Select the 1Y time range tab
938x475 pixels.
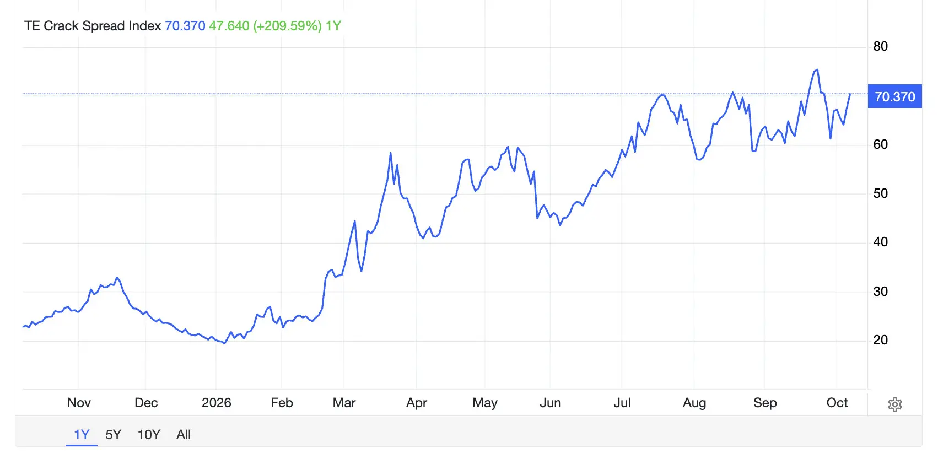82,435
